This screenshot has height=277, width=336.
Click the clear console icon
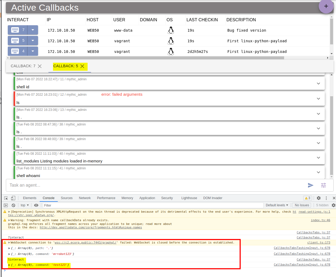coord(13,205)
